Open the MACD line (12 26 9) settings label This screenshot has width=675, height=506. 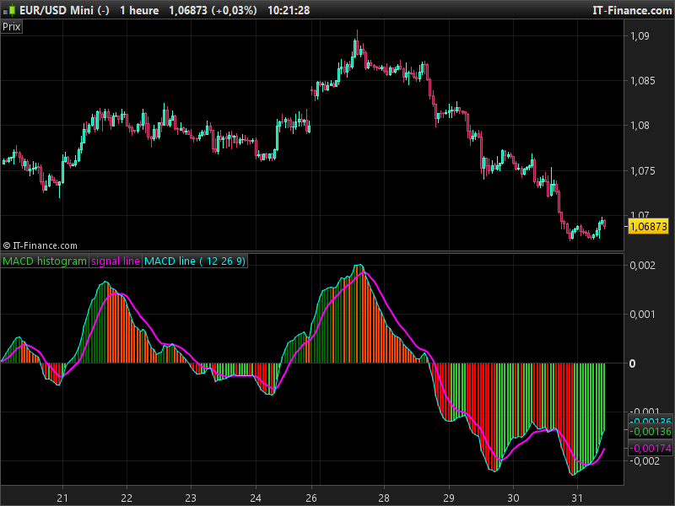point(195,261)
